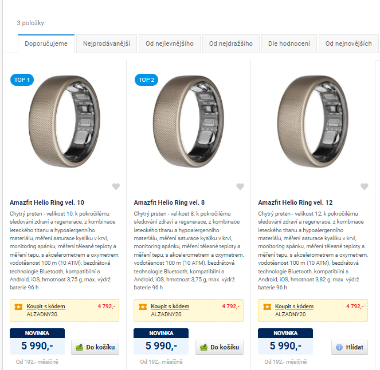Add Helio Ring vel. 8 Do košíku

pos(220,347)
